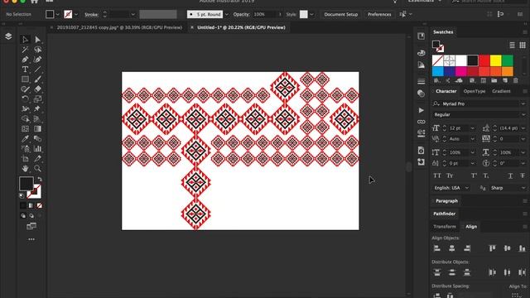Choose the Lasso tool
This screenshot has width=530, height=298.
[37, 50]
